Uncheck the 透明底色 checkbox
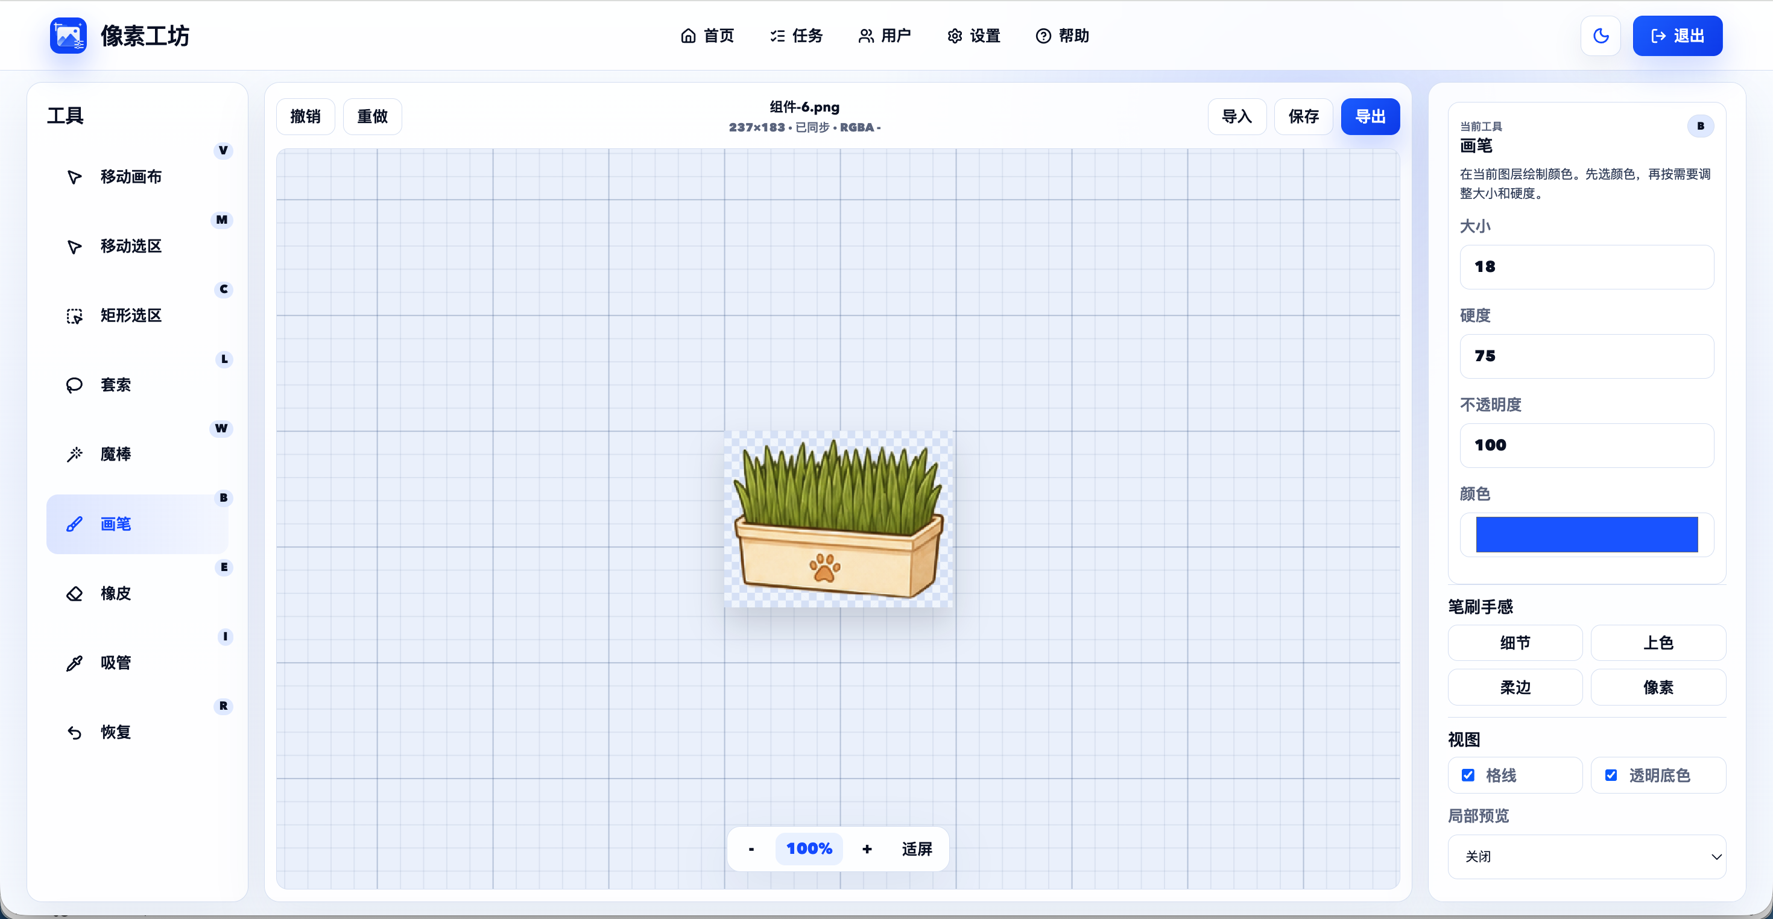The image size is (1773, 919). click(x=1611, y=775)
